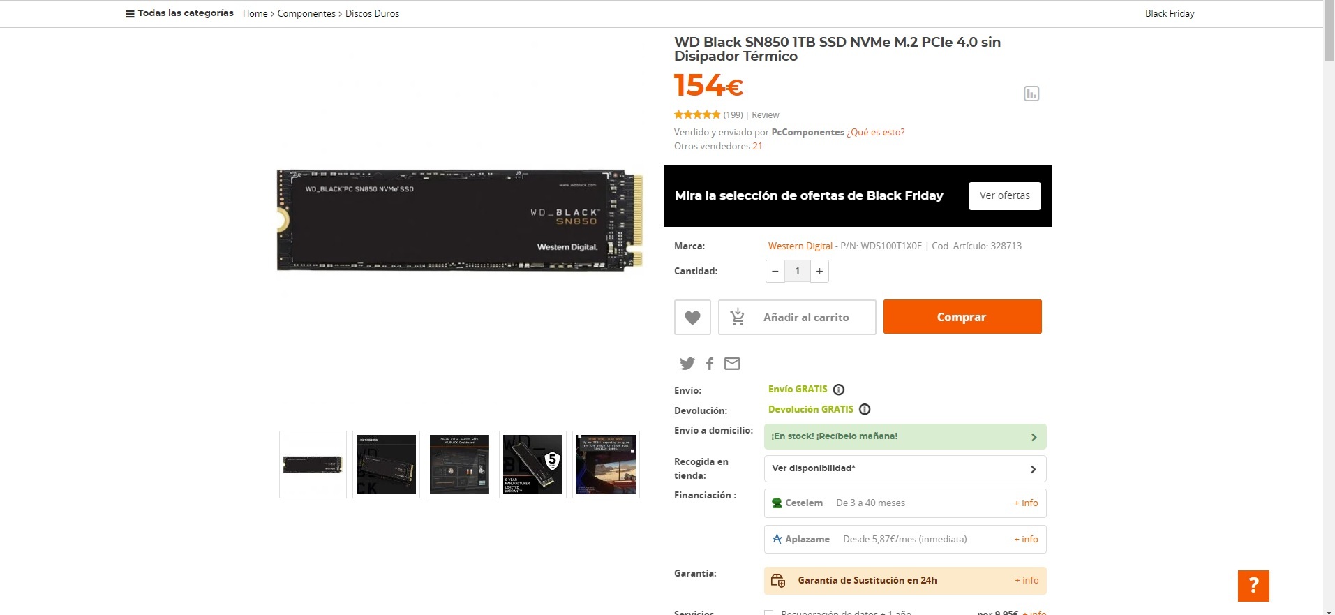Click Cod. Artículo: 328713 text
This screenshot has height=615, width=1335.
[976, 246]
